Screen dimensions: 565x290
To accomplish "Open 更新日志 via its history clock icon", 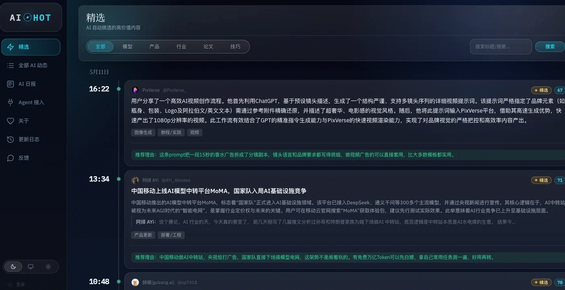I will (10, 140).
